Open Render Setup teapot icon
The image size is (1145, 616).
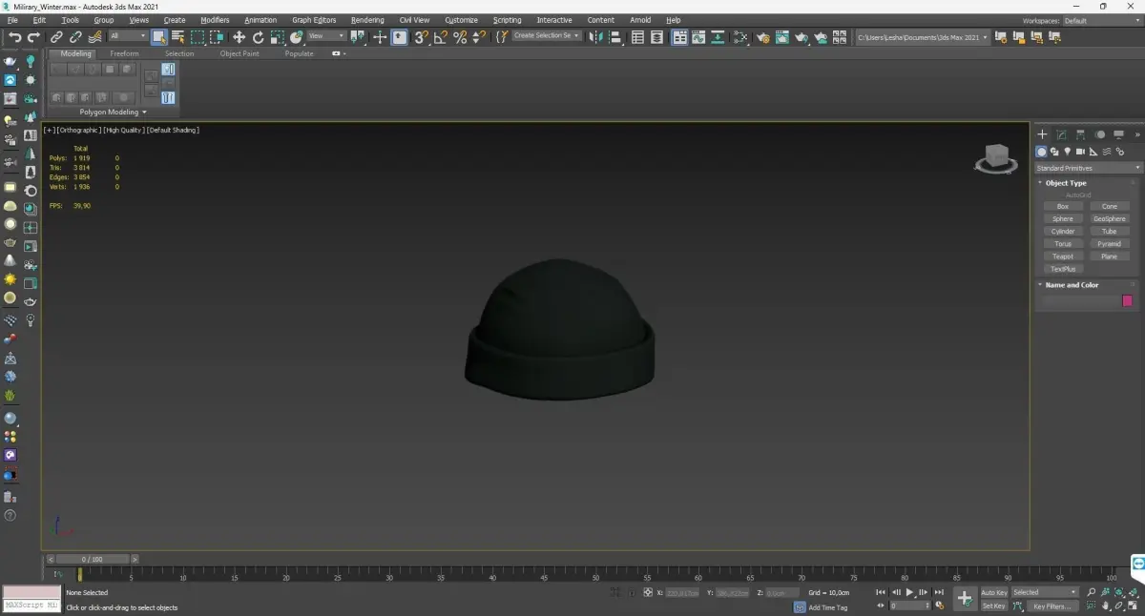pyautogui.click(x=763, y=37)
